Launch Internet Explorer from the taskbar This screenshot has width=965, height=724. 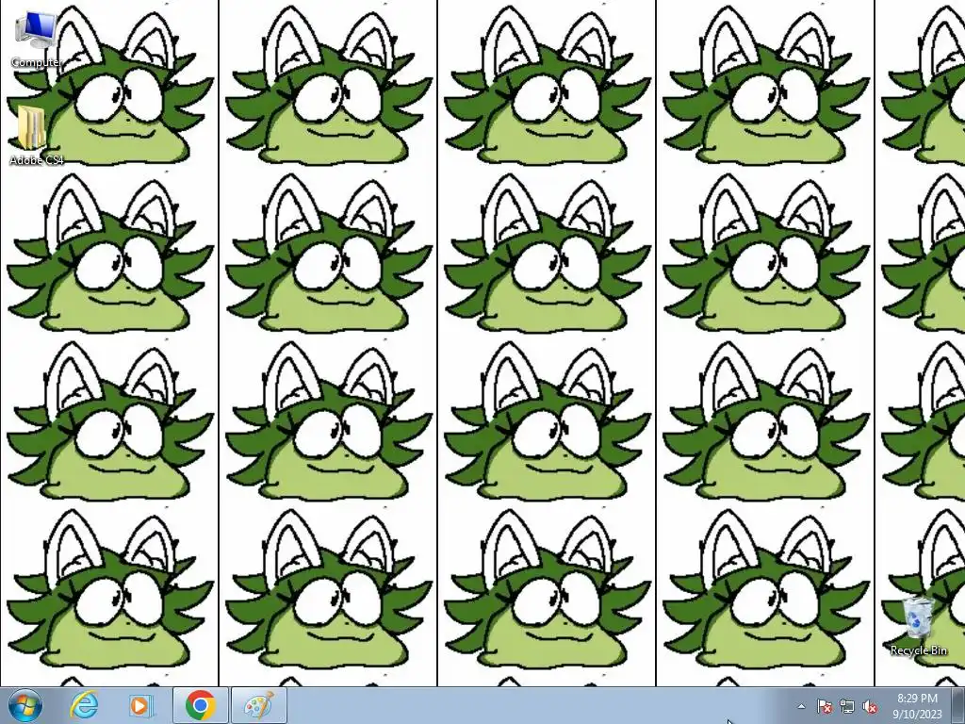(84, 705)
